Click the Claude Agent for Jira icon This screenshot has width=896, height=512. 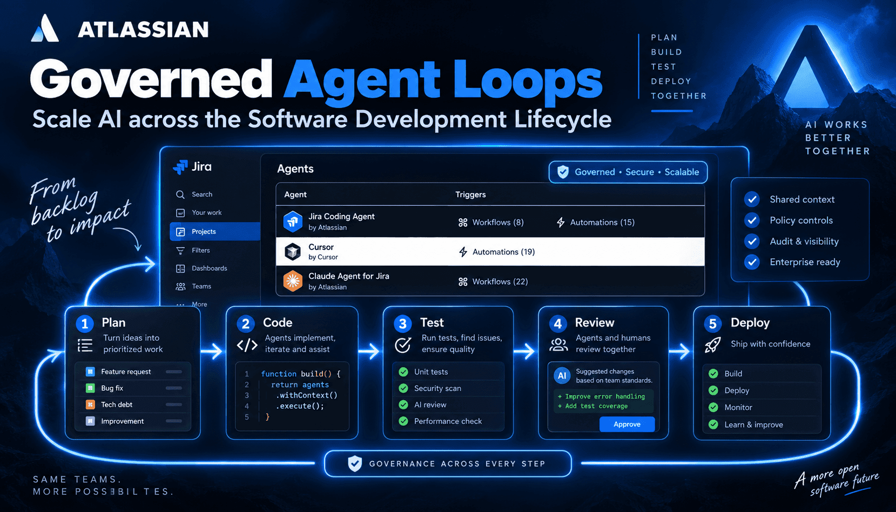tap(293, 281)
